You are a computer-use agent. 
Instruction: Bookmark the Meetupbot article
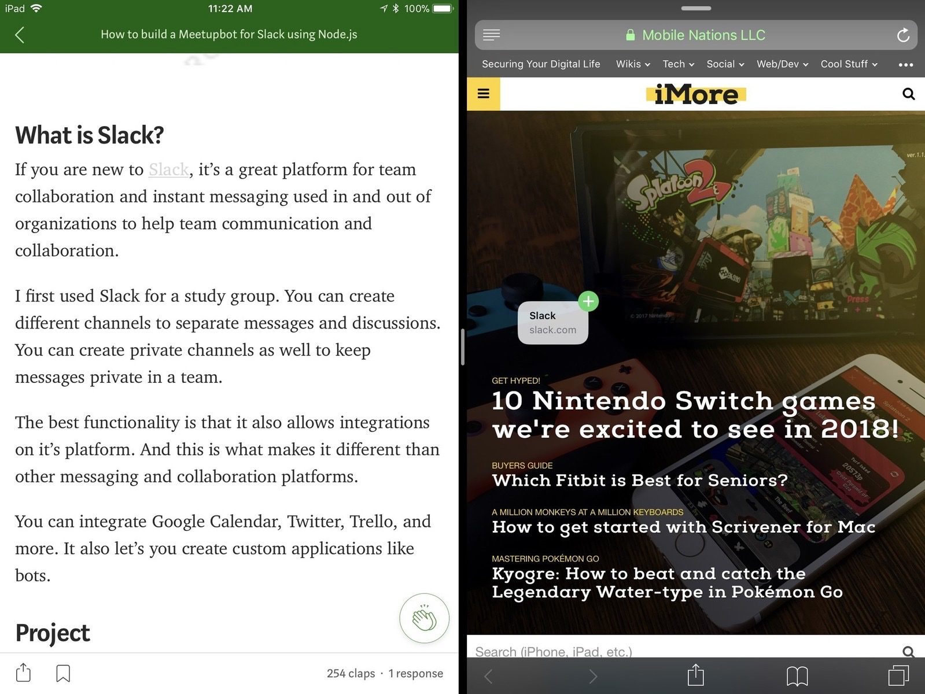coord(63,673)
